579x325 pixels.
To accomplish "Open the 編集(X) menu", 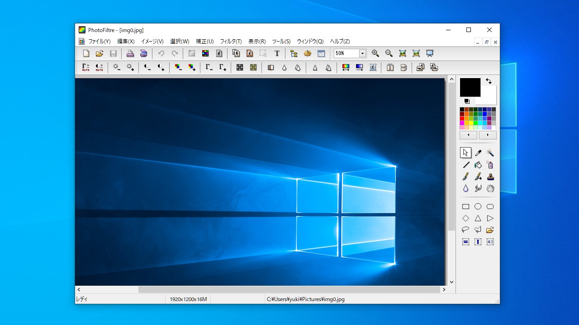I will pyautogui.click(x=126, y=42).
